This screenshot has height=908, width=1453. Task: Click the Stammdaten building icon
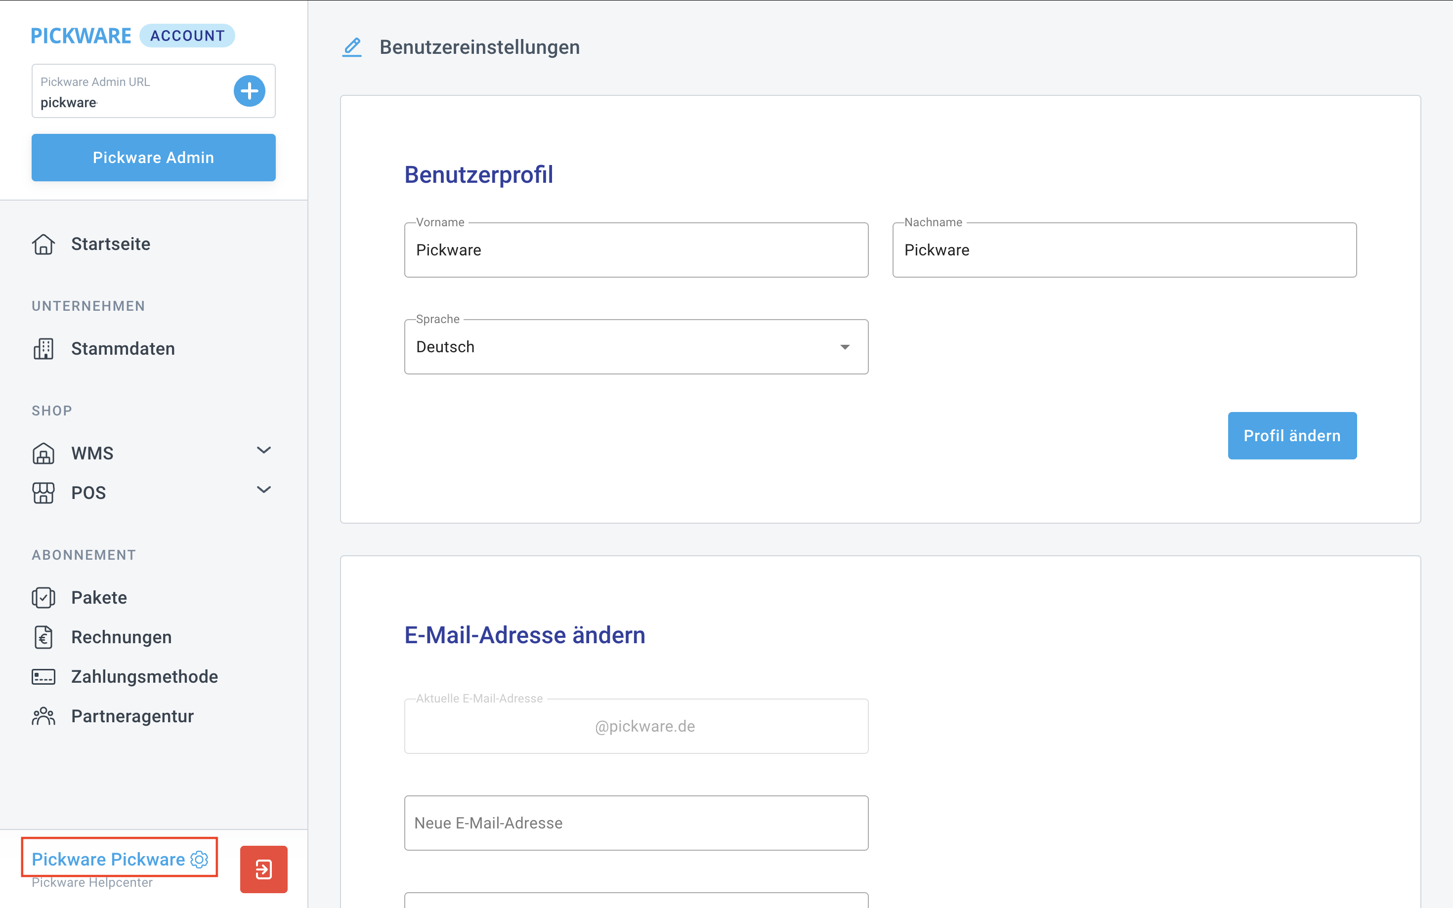(43, 348)
